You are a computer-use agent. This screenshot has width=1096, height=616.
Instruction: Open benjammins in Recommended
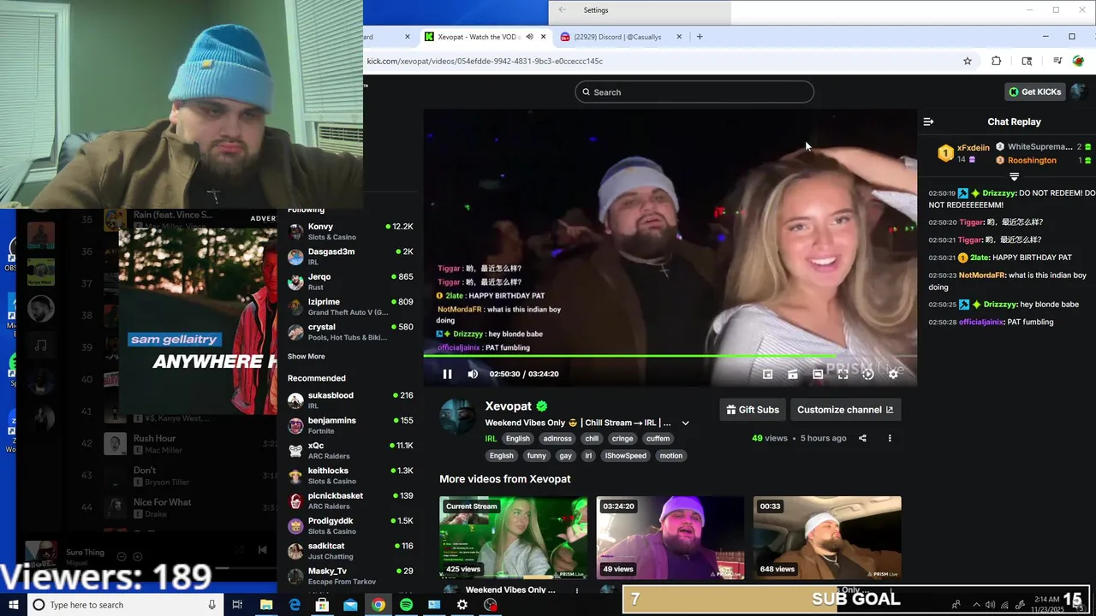(x=350, y=425)
